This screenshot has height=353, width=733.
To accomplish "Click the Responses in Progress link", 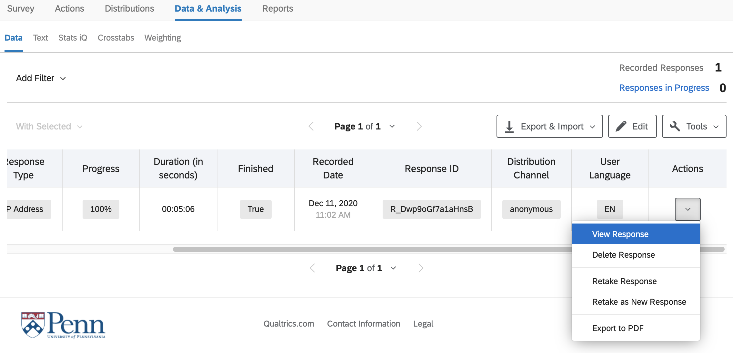I will [x=664, y=88].
